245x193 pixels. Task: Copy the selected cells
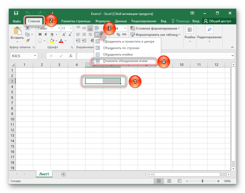[27, 34]
